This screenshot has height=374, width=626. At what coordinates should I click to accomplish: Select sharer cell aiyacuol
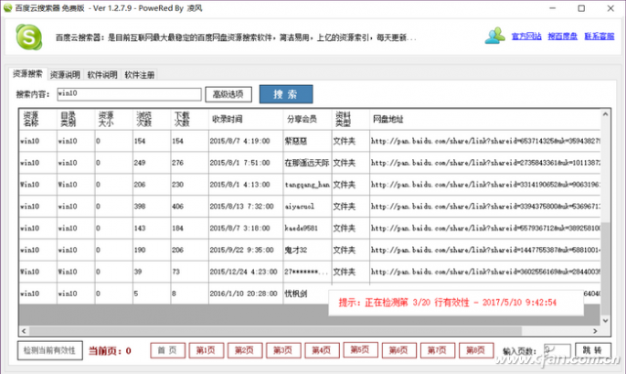pos(307,206)
